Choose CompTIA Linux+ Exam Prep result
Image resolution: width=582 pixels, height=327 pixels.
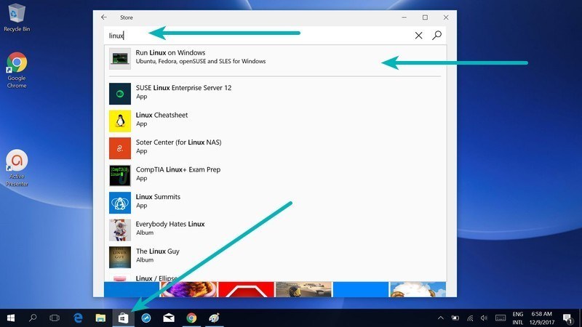(178, 174)
